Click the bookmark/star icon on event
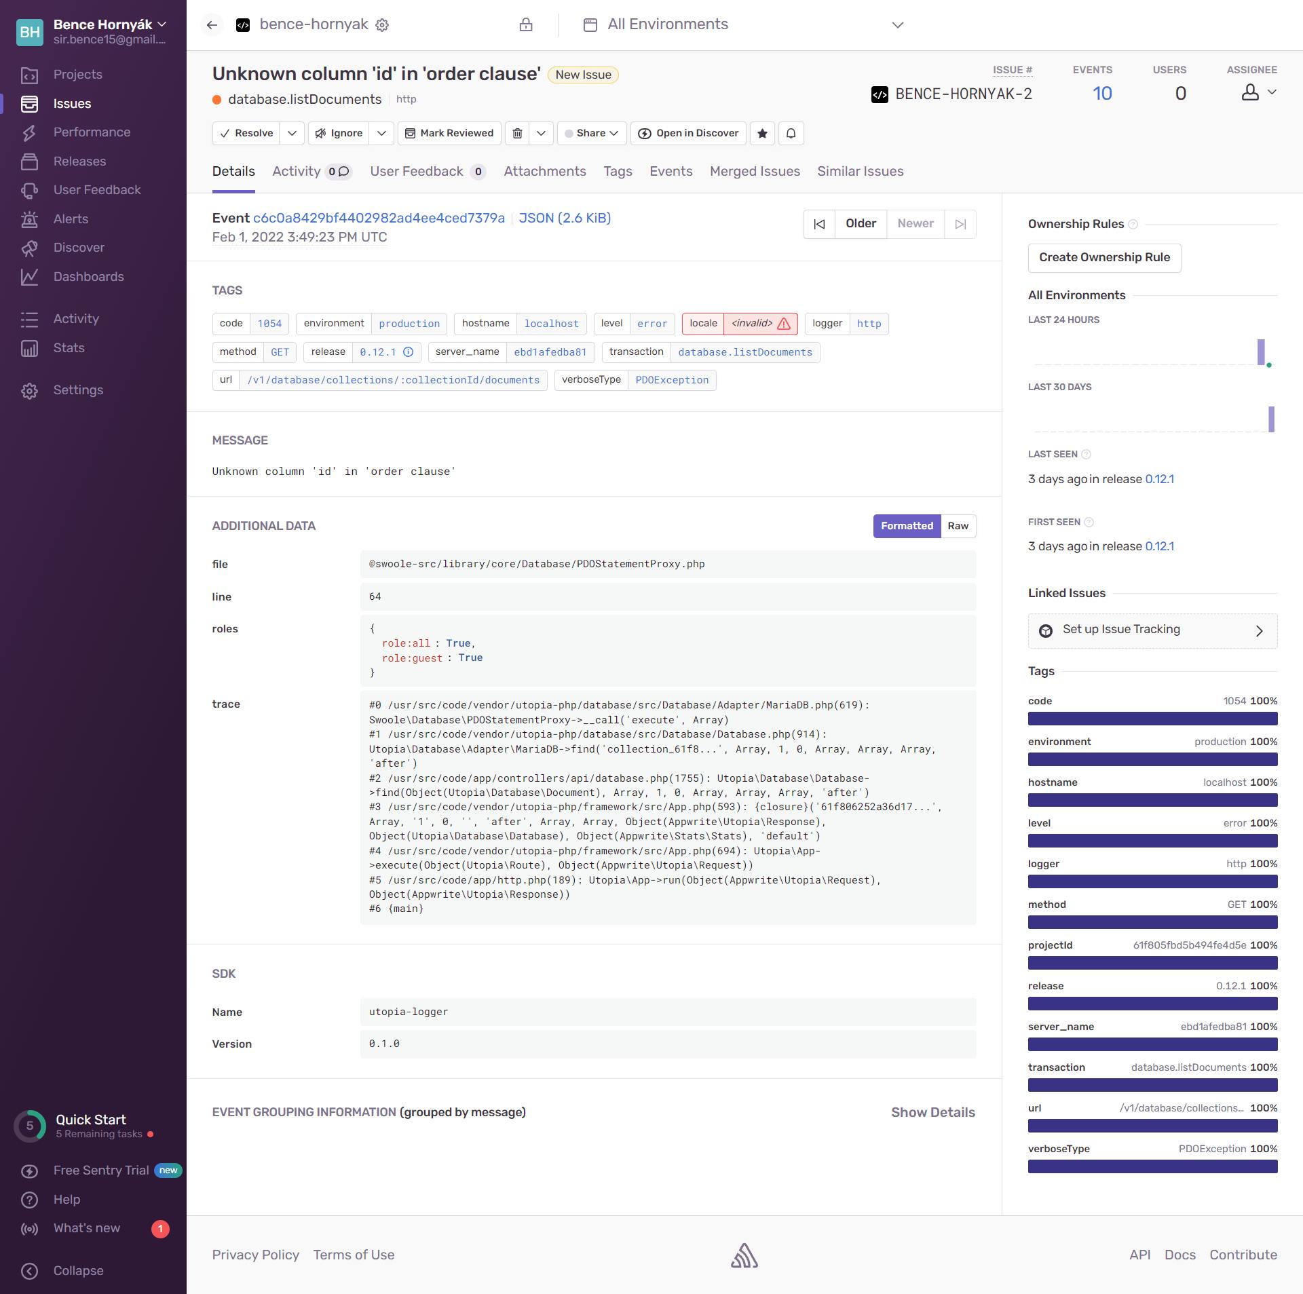Screen dimensions: 1303x1294 pyautogui.click(x=763, y=133)
